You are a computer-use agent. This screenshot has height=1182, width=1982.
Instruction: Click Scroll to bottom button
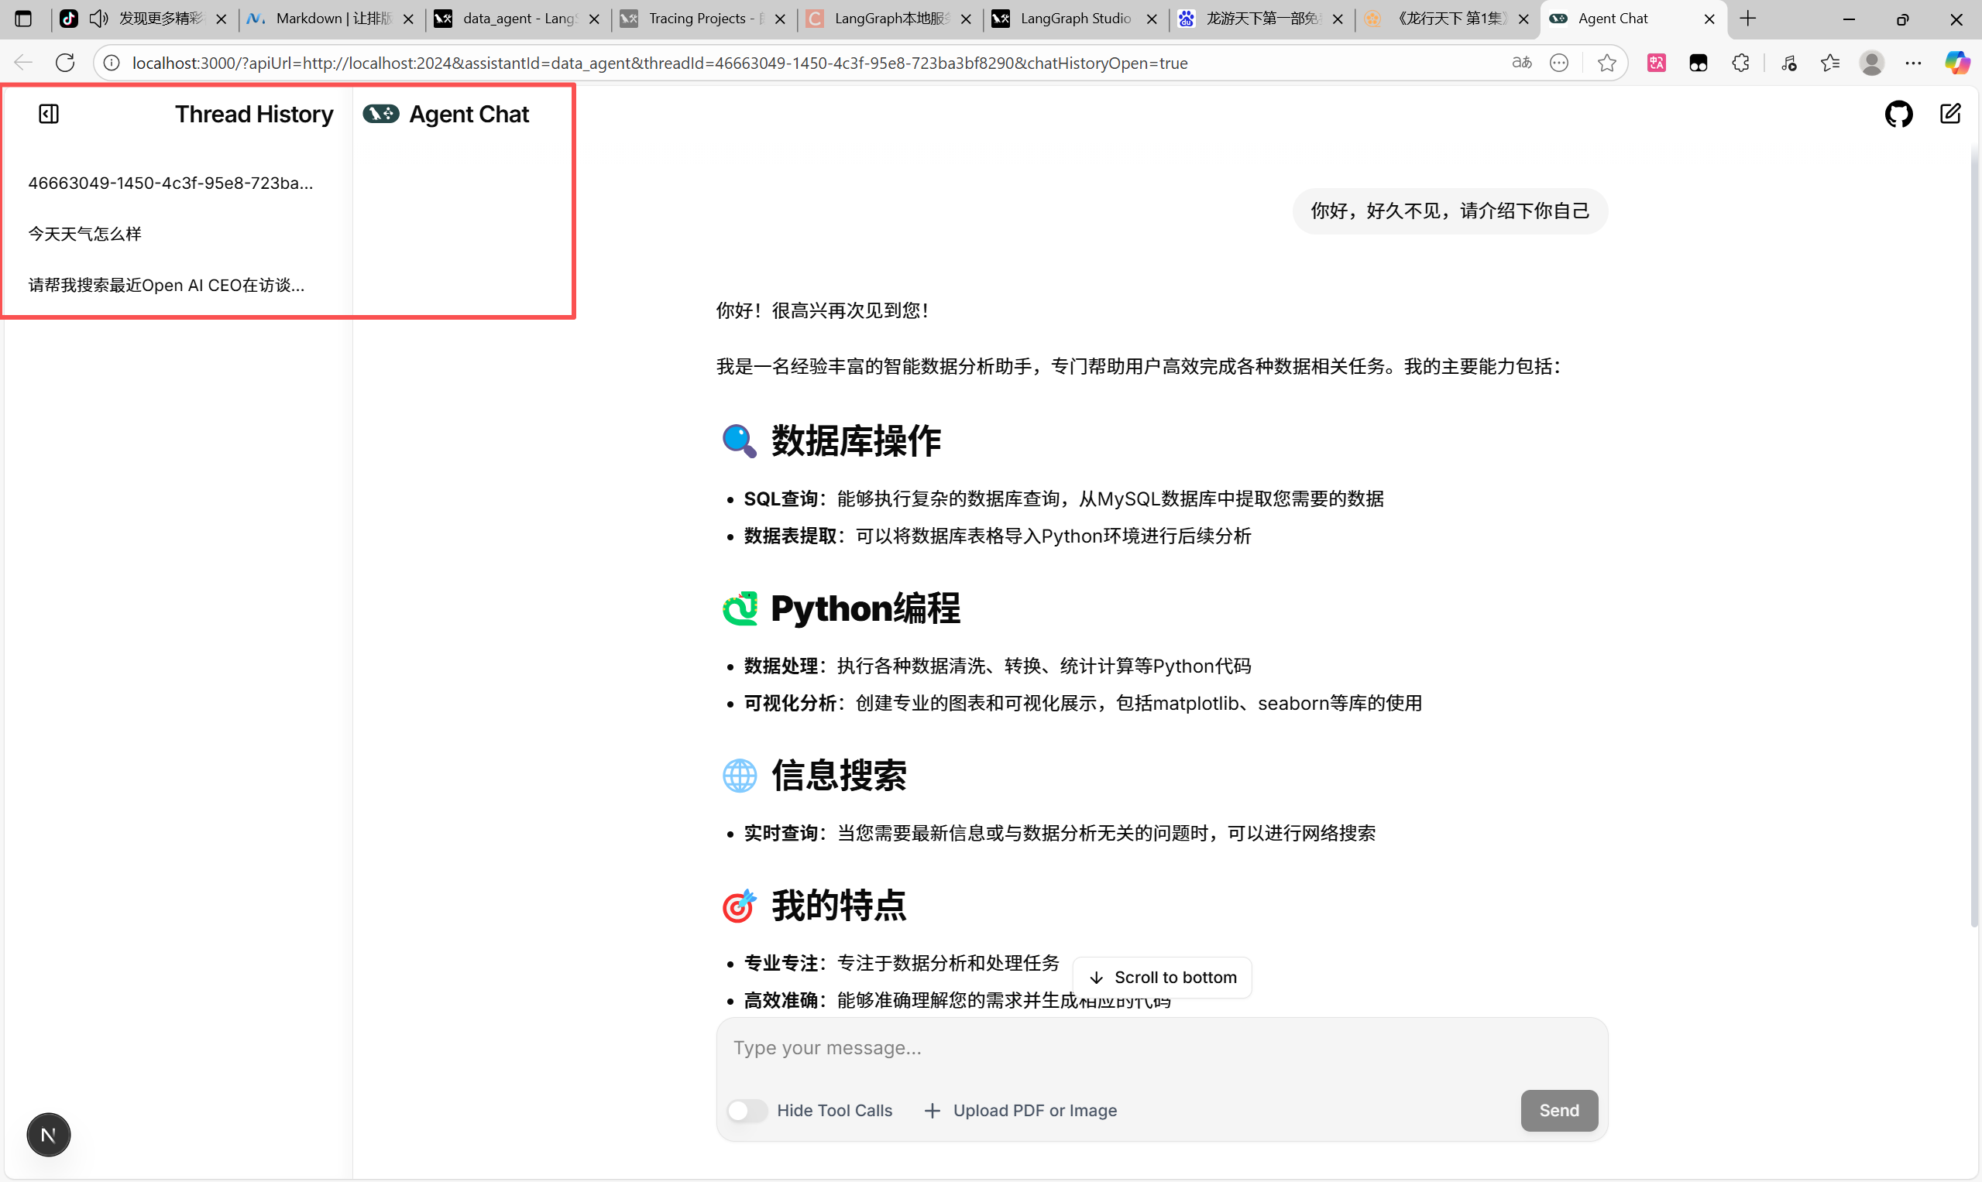[1162, 978]
